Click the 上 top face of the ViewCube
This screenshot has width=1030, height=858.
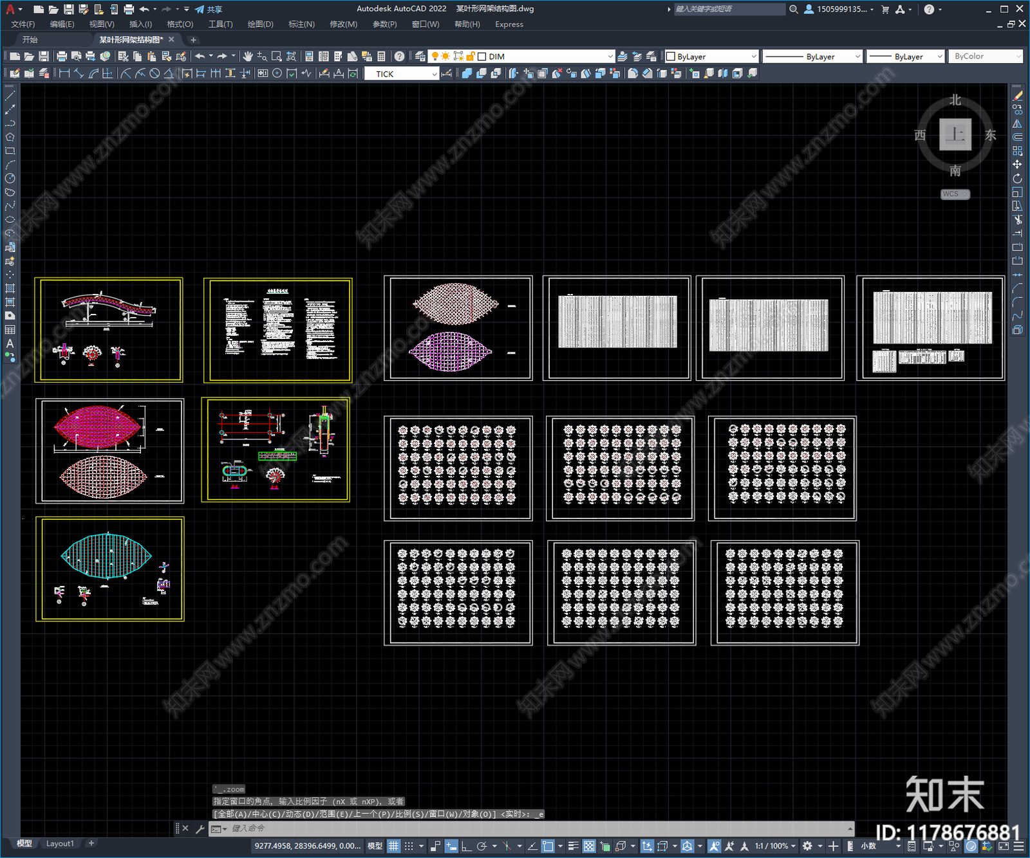(x=955, y=134)
